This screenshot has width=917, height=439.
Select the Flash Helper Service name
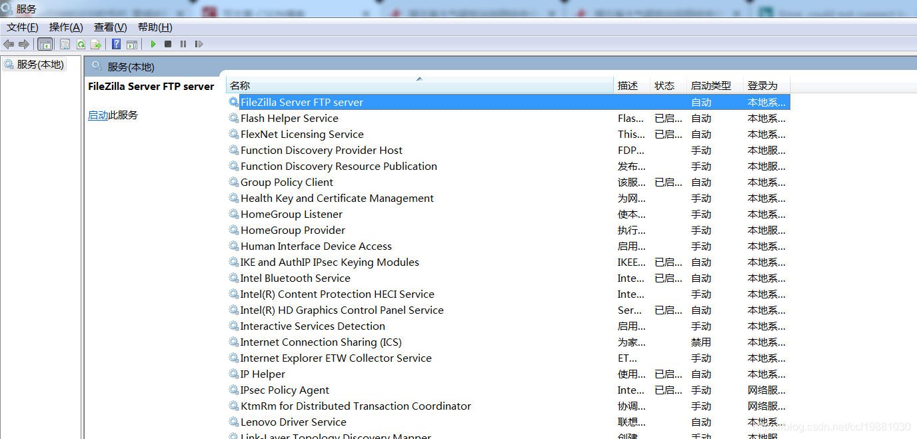(x=289, y=118)
